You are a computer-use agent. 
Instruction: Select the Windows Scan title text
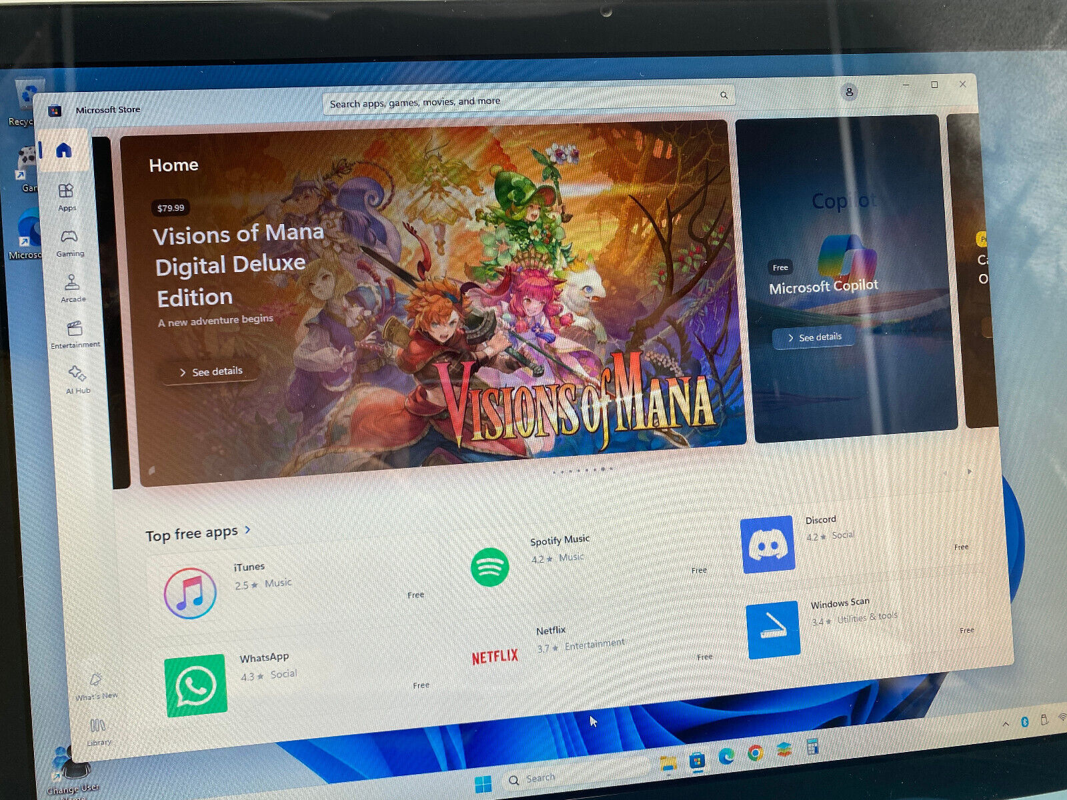pyautogui.click(x=840, y=603)
